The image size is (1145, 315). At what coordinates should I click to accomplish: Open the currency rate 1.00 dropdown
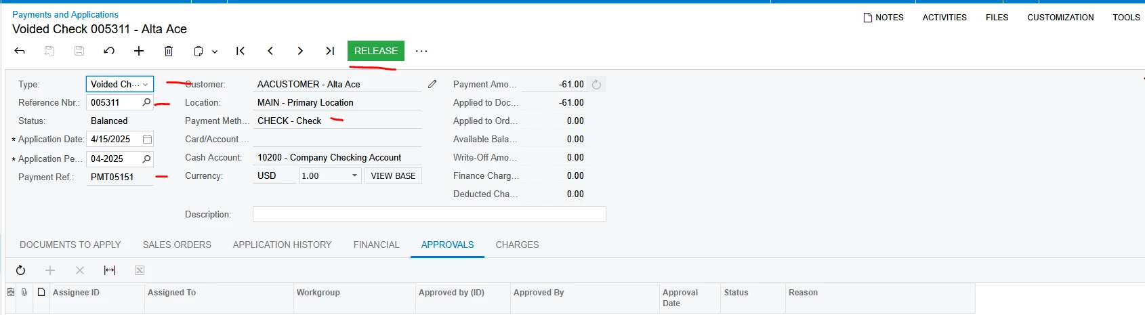[354, 175]
